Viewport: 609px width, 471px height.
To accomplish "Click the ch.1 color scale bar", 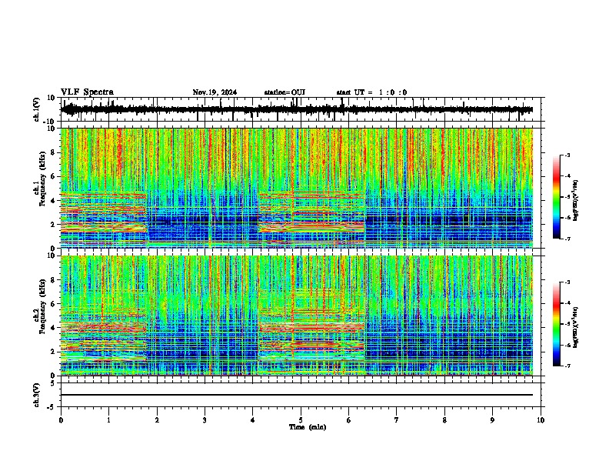I will [x=557, y=197].
